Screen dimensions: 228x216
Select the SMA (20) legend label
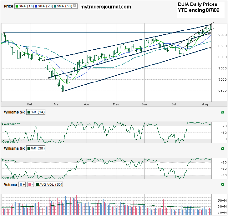[45, 6]
